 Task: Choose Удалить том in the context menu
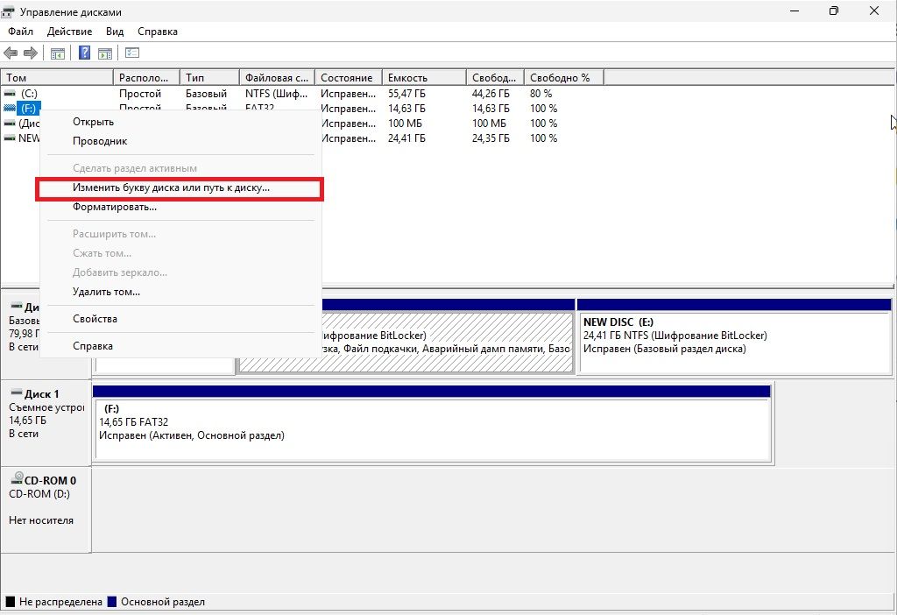click(x=180, y=292)
